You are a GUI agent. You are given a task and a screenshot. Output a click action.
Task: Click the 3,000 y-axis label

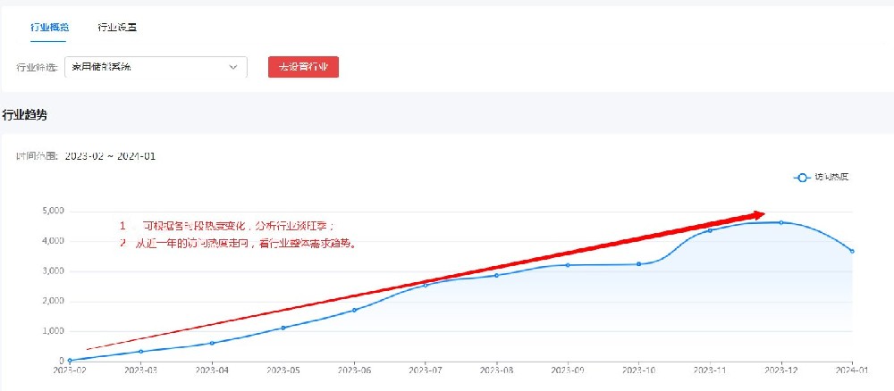[53, 271]
